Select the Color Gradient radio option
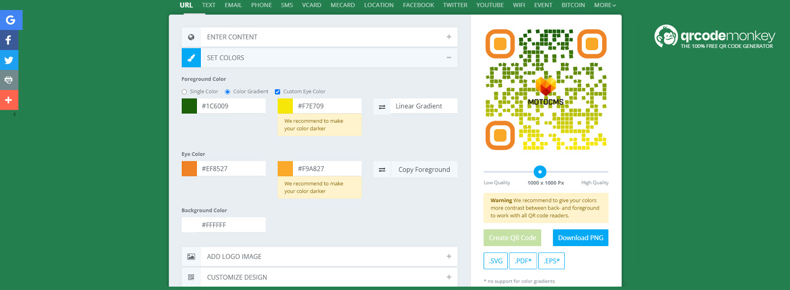Screen dimensions: 790x290 click(228, 92)
